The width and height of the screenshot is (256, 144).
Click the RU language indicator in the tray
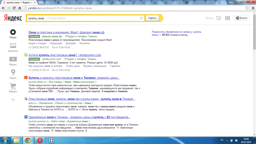point(222,140)
